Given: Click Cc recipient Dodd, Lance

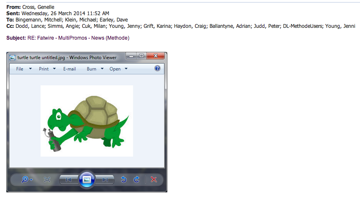Looking at the screenshot, I should tap(30, 26).
